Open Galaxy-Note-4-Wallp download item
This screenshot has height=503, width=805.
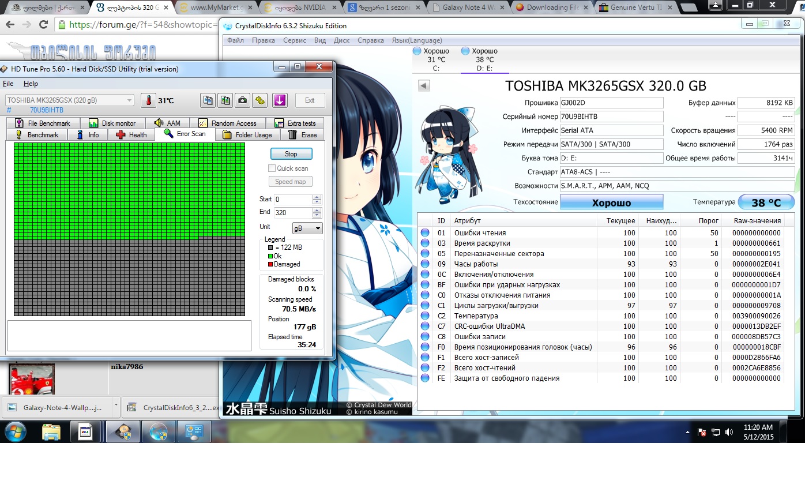[x=57, y=407]
